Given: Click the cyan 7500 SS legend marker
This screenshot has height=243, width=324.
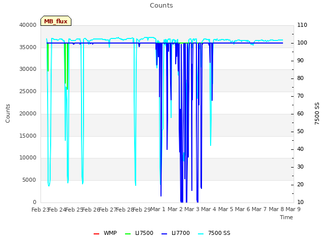Looking at the screenshot, I should tap(200, 234).
